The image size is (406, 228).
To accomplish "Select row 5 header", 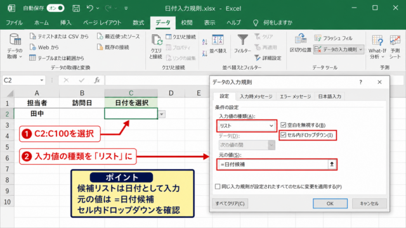I will pos(7,147).
